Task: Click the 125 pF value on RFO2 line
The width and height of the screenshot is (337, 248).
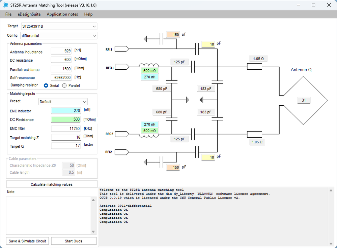Action: [x=179, y=139]
